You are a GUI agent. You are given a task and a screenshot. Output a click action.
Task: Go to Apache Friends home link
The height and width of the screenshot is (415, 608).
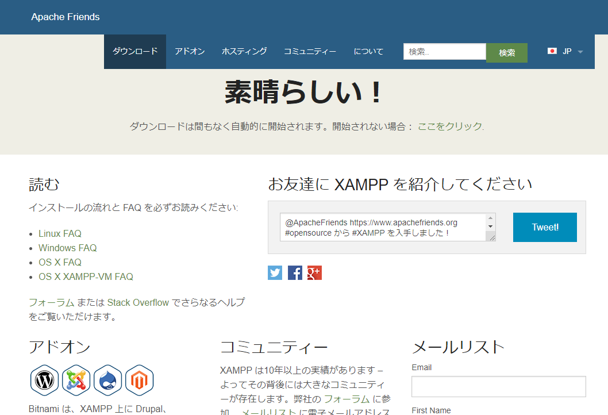click(x=66, y=17)
